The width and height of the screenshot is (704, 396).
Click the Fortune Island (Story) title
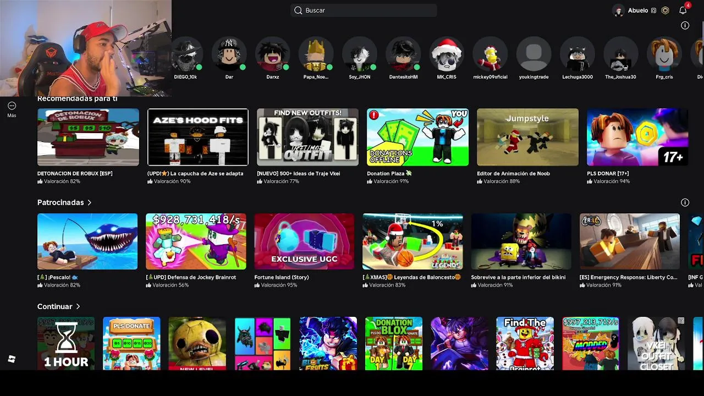[x=282, y=277]
